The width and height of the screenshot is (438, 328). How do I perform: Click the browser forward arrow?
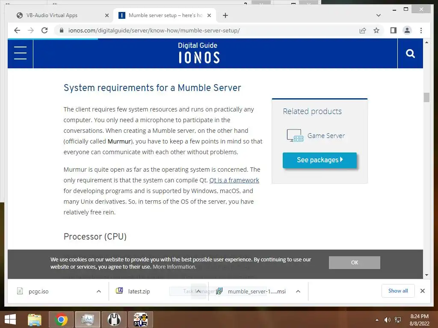(31, 30)
